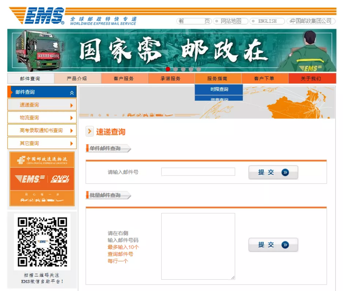
Task: Choose 时限查询 from the dropdown menu
Action: coord(219,89)
